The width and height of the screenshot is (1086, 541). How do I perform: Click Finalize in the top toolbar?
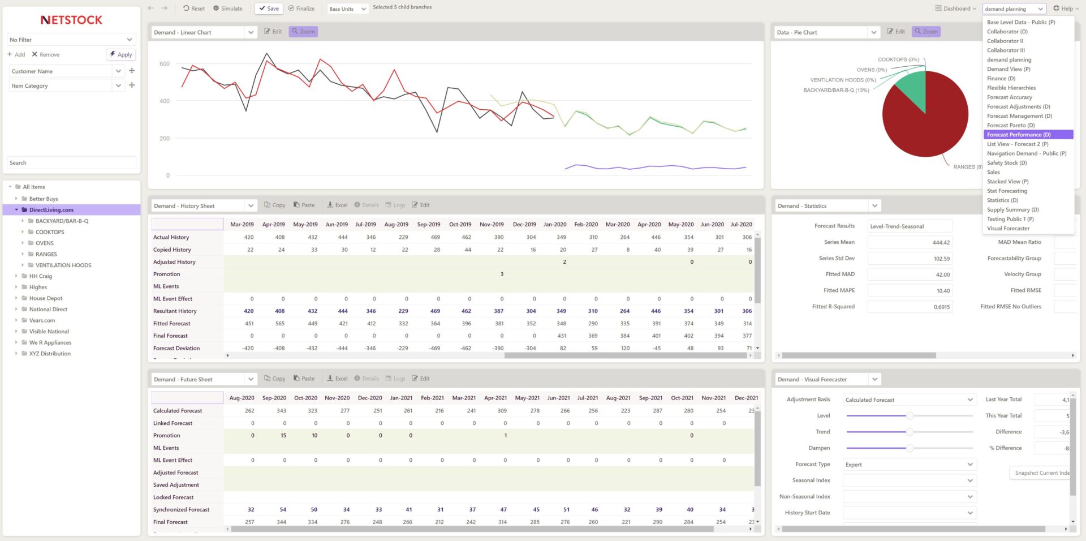301,8
